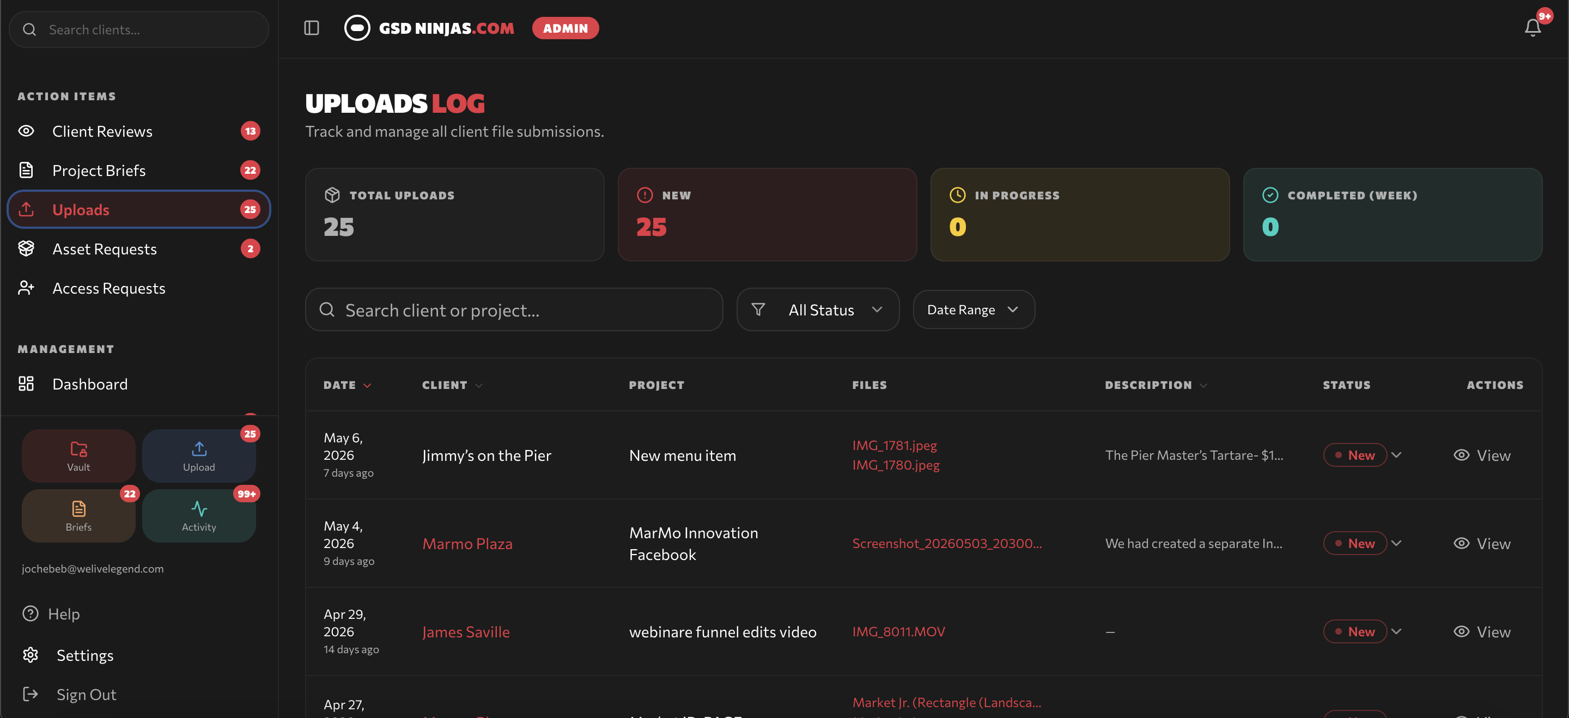Click the 13 badge on Client Reviews
This screenshot has width=1569, height=718.
tap(250, 131)
